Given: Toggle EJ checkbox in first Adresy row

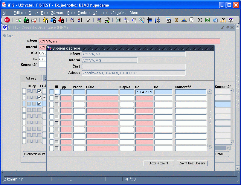Looking at the screenshot, I should [39, 91].
